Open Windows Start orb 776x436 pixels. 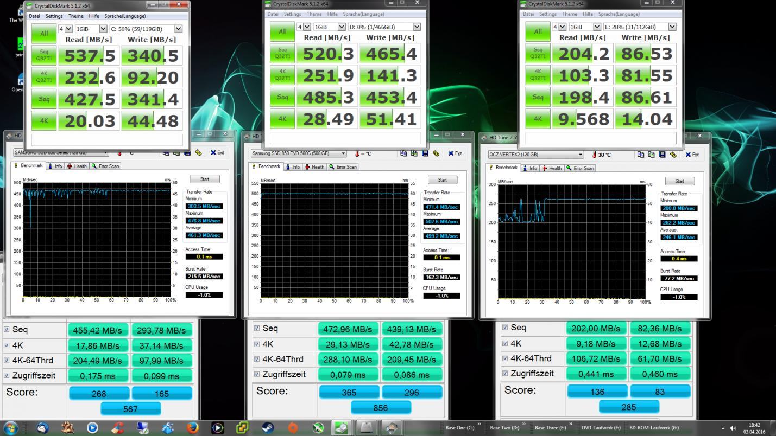click(x=11, y=427)
